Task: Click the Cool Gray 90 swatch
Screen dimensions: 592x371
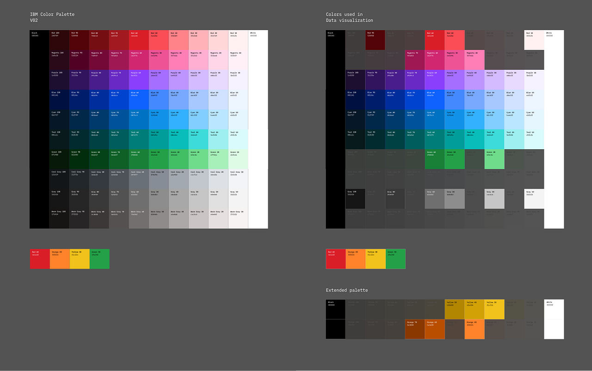Action: [x=79, y=179]
